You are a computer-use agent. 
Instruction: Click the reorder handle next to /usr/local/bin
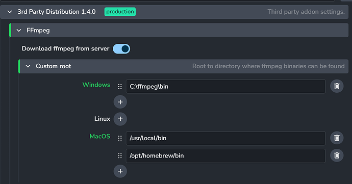coord(120,138)
